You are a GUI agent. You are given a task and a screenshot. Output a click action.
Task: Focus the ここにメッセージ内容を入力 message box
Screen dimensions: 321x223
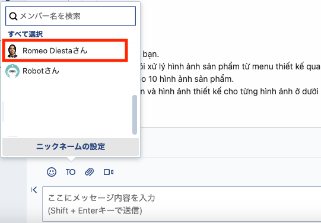182,204
